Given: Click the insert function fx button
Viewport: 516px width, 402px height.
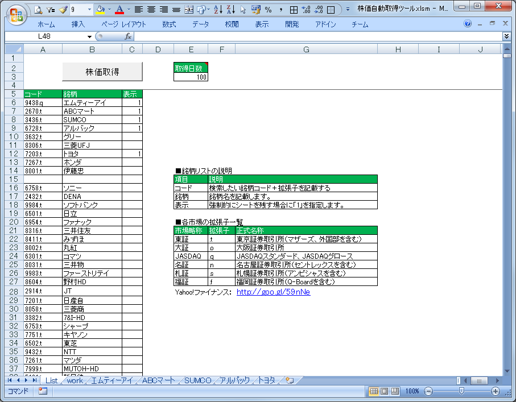Looking at the screenshot, I should click(127, 36).
